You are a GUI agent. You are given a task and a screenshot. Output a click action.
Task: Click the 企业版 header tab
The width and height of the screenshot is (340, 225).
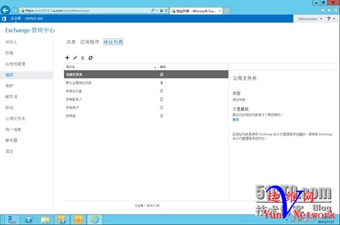15,18
